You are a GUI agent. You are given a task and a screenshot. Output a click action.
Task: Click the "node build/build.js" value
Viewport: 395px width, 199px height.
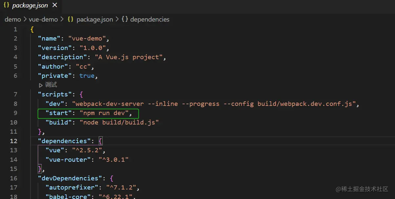point(119,122)
